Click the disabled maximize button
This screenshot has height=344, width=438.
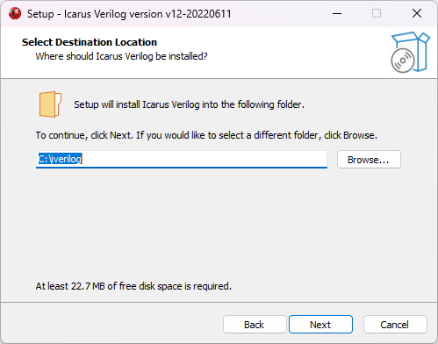pos(377,13)
